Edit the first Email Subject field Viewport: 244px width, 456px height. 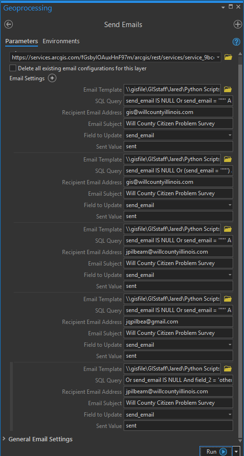click(178, 123)
